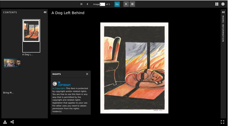Go to the previous image
Image resolution: width=228 pixels, height=126 pixels.
point(87,4)
